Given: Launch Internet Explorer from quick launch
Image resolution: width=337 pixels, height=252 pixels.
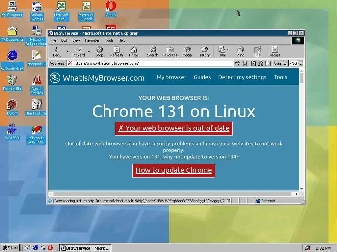Looking at the screenshot, I should 35,248.
